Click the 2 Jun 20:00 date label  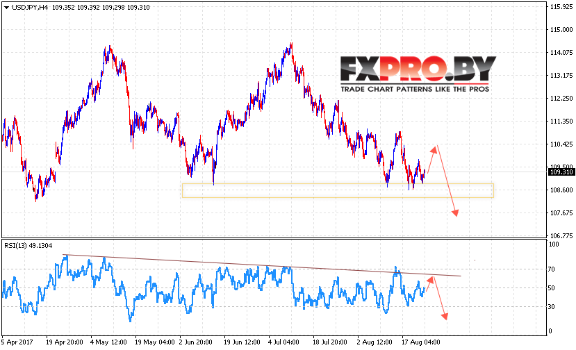(195, 342)
